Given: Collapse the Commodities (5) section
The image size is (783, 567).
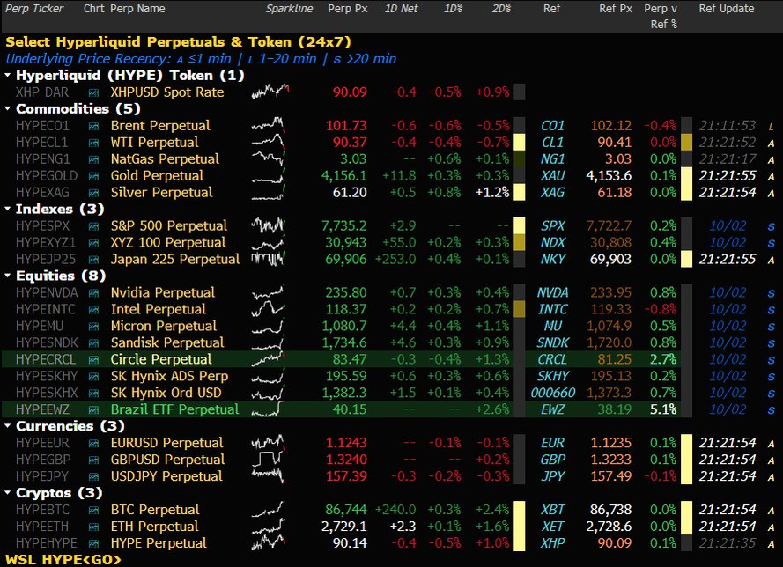Looking at the screenshot, I should coord(8,109).
